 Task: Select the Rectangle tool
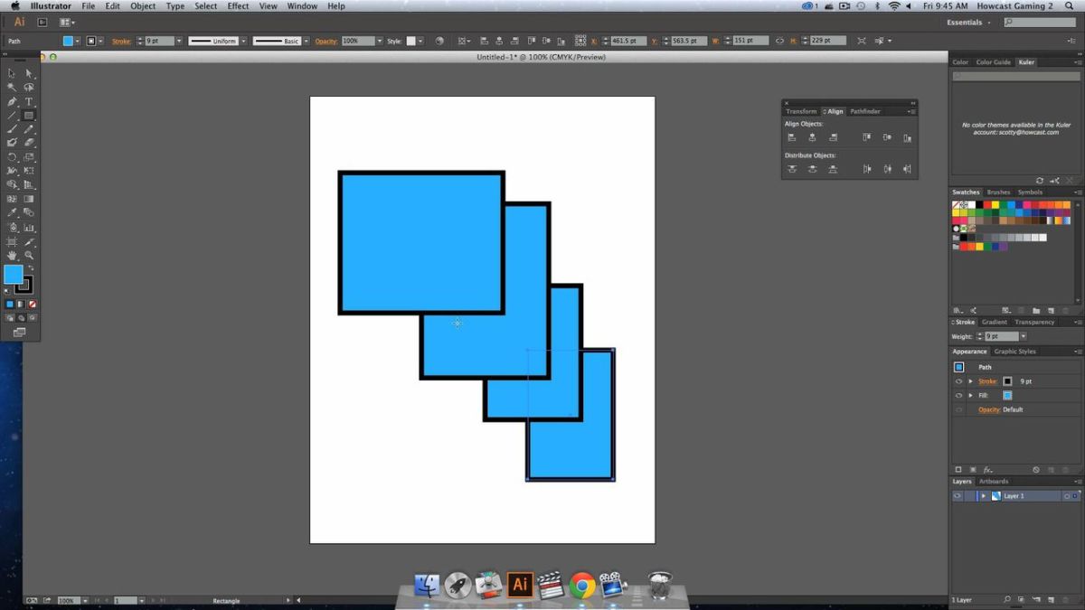tap(28, 116)
